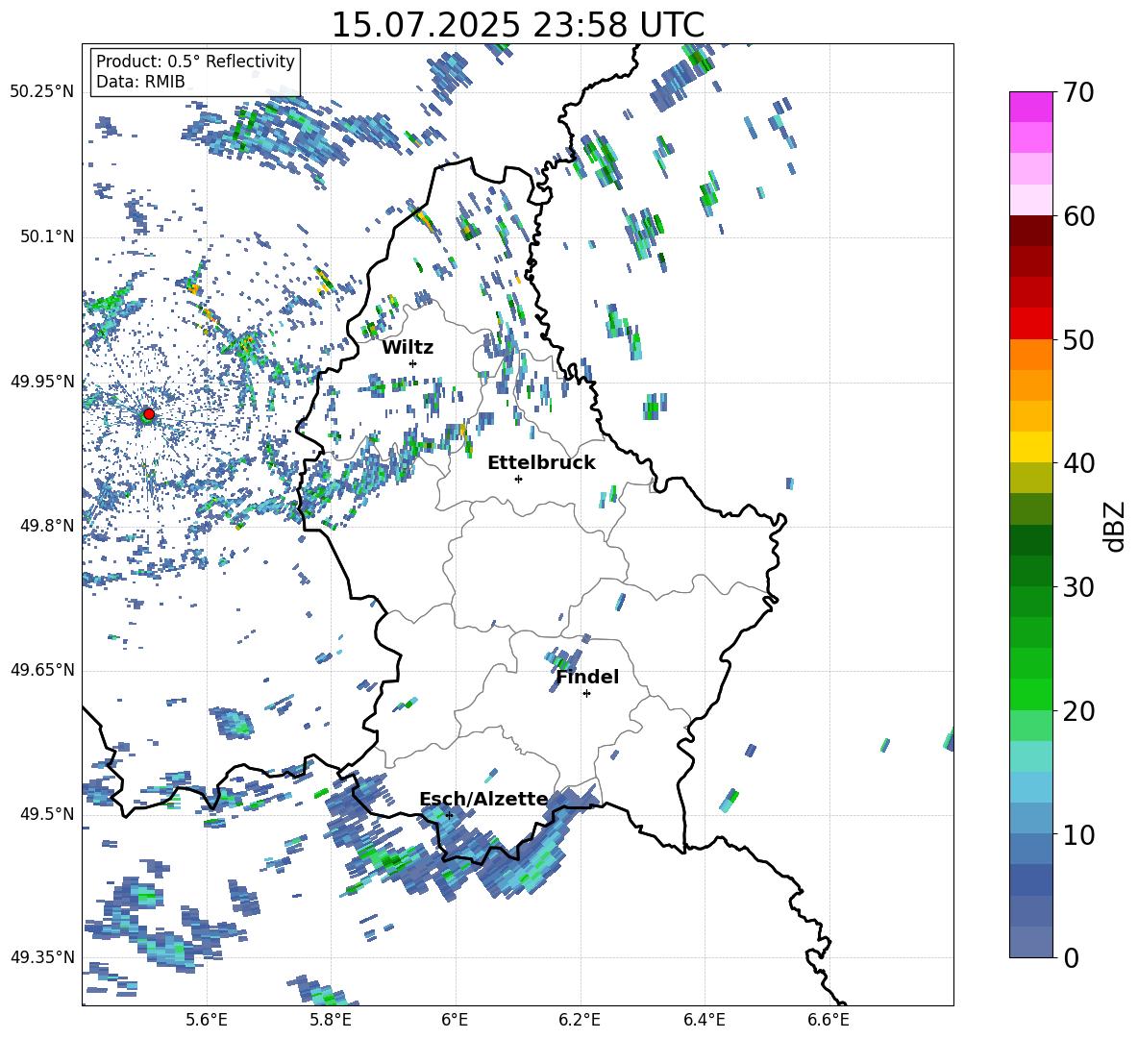Screen dimensions: 1138x1039
Task: Click the 6.4°E longitude label
Action: 704,1020
